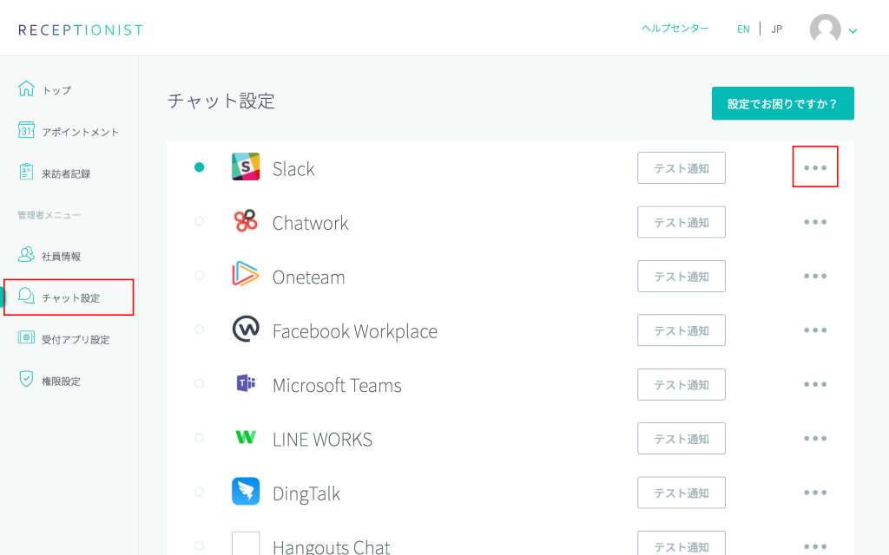Open the three-dot menu for Oneteam
The height and width of the screenshot is (555, 889).
pos(815,276)
